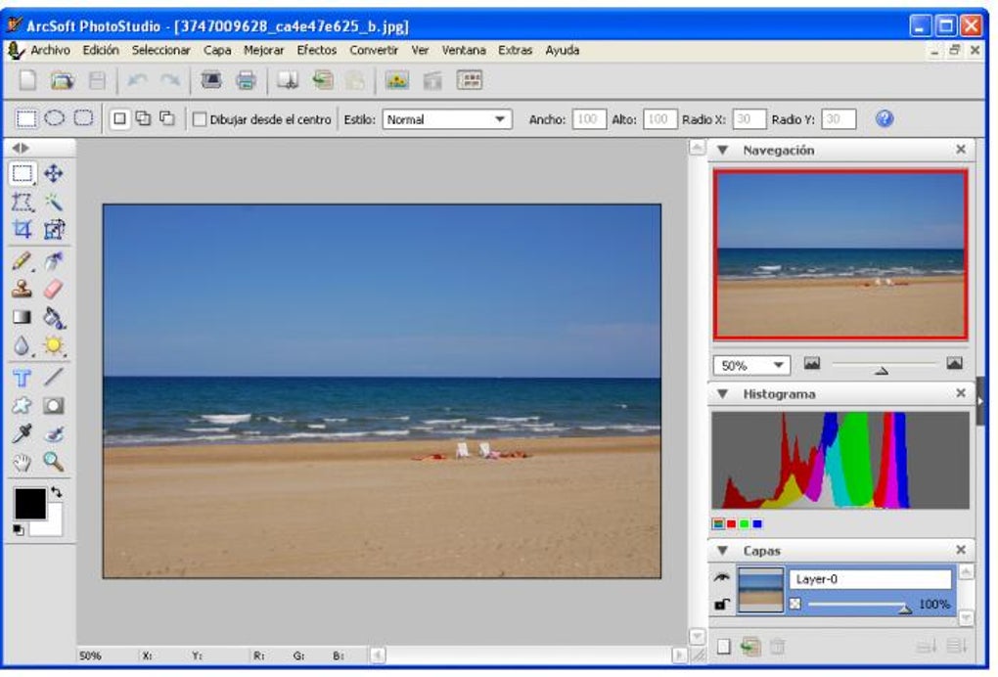Select the Eyedropper tool
This screenshot has height=677, width=998.
tap(23, 433)
